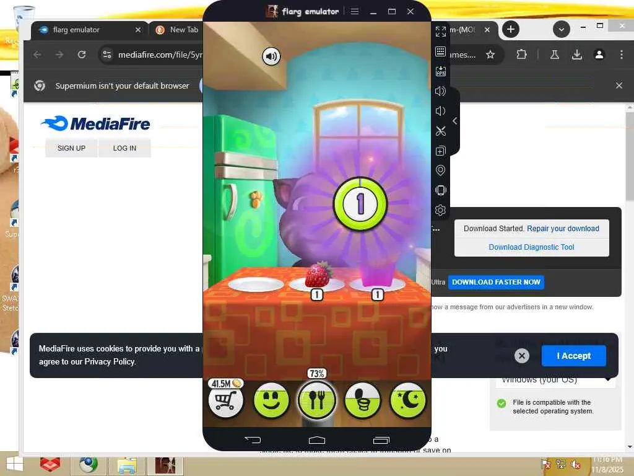Click the emulator volume up icon
Image resolution: width=634 pixels, height=476 pixels.
[x=440, y=91]
